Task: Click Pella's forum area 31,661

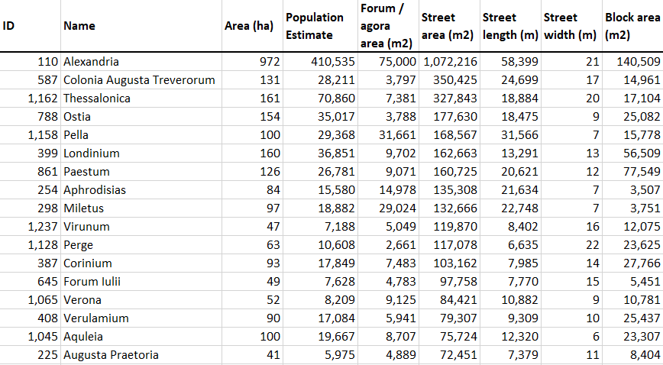Action: point(388,135)
